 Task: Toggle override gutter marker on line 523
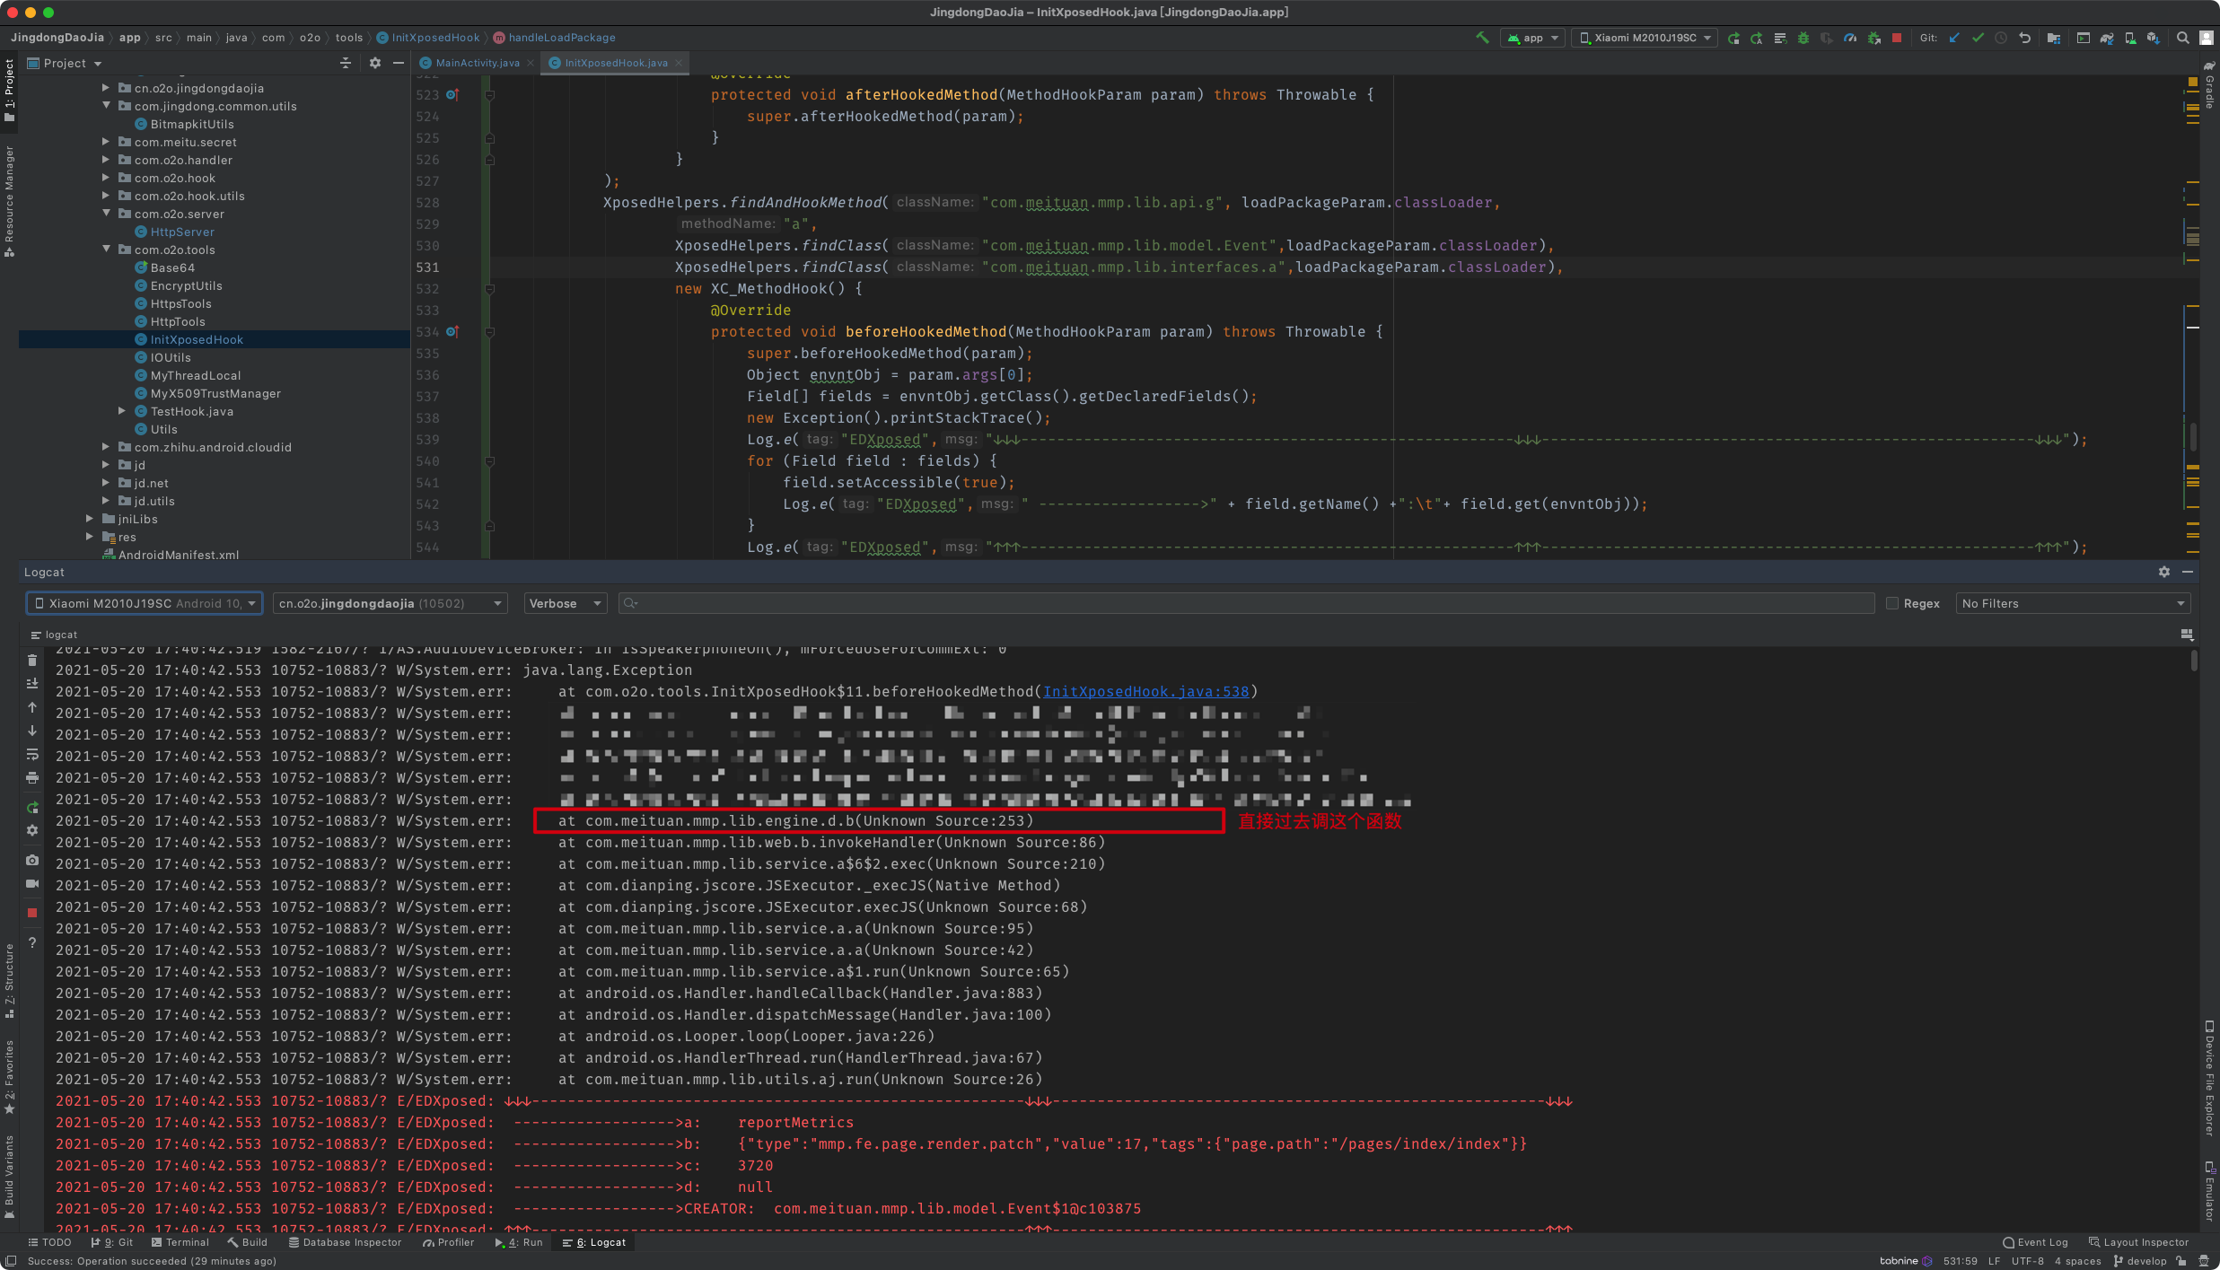(452, 94)
